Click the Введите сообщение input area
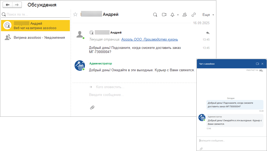 pyautogui.click(x=106, y=95)
